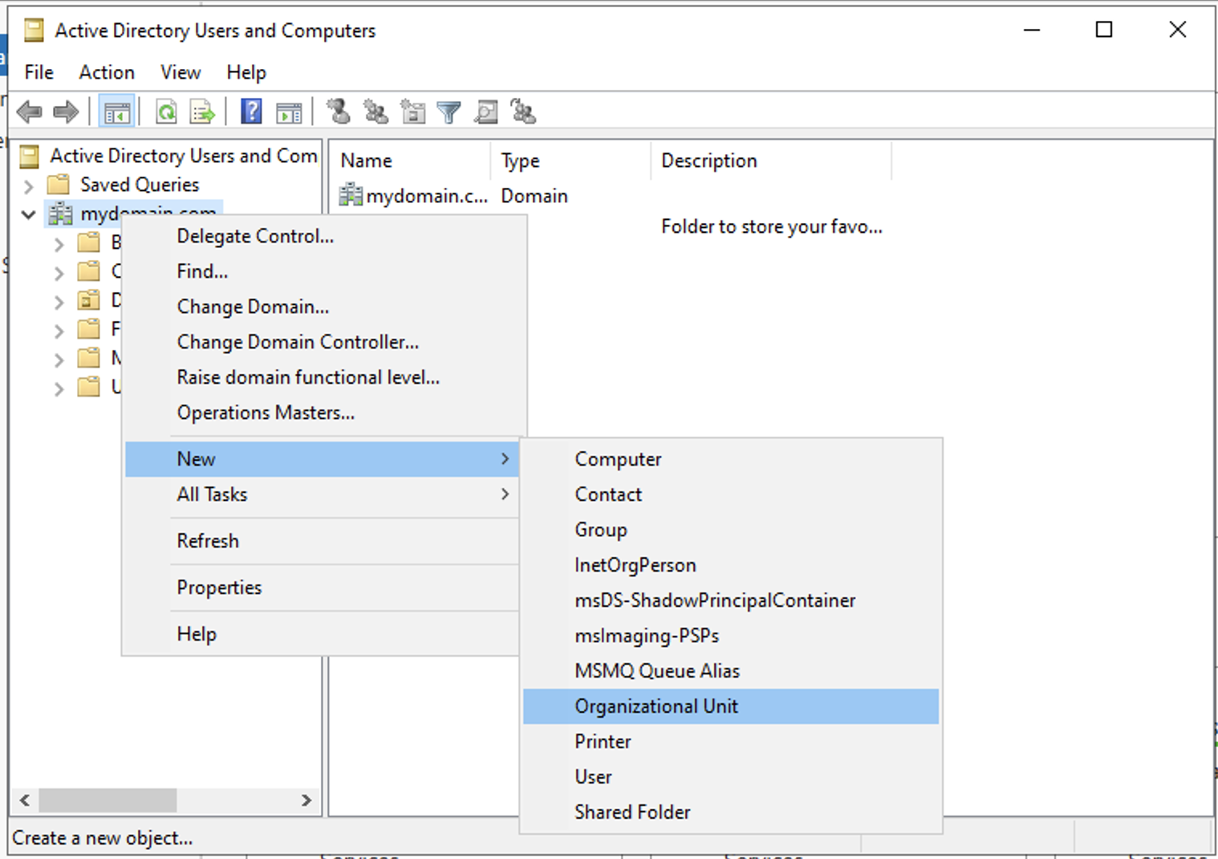Expand the Saved Queries node
This screenshot has width=1218, height=859.
tap(29, 186)
